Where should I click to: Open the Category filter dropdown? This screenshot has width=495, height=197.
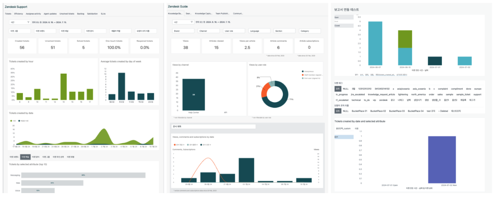click(x=310, y=31)
